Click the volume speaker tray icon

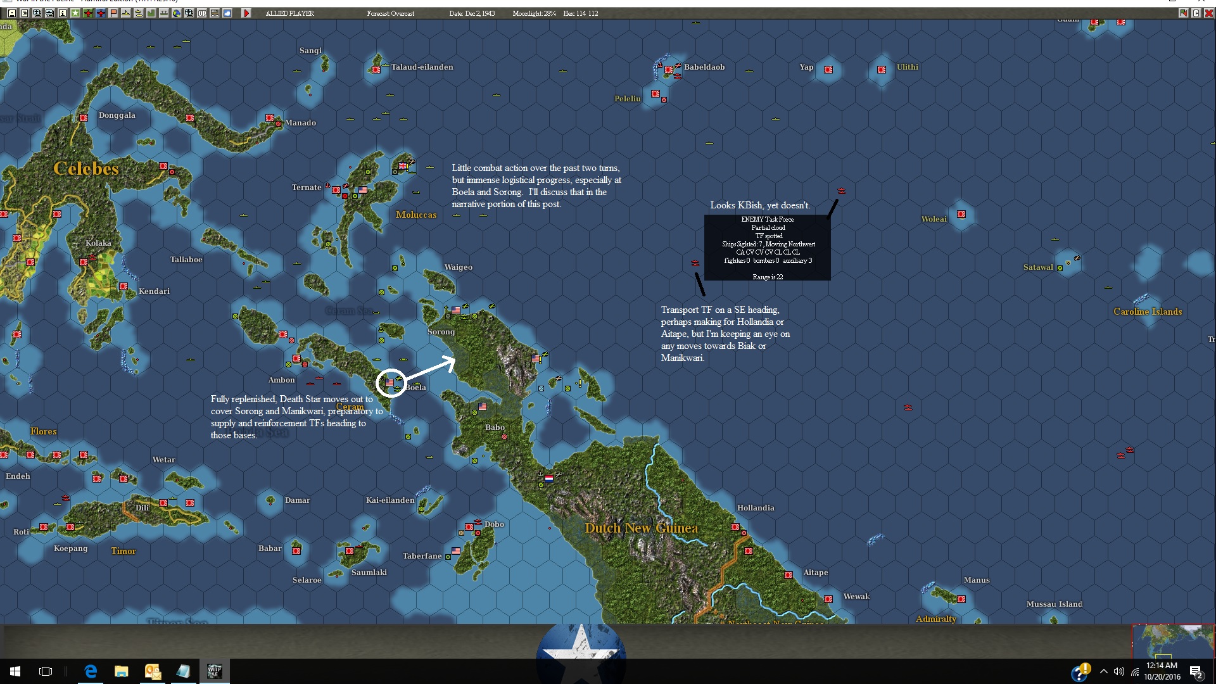(1119, 671)
